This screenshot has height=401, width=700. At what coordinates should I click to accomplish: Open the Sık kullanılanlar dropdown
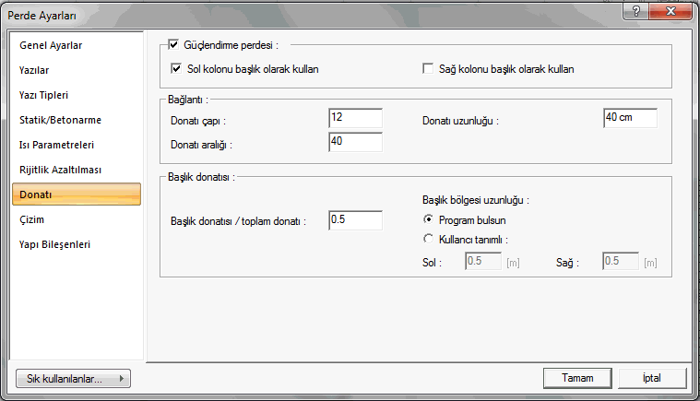click(x=73, y=379)
